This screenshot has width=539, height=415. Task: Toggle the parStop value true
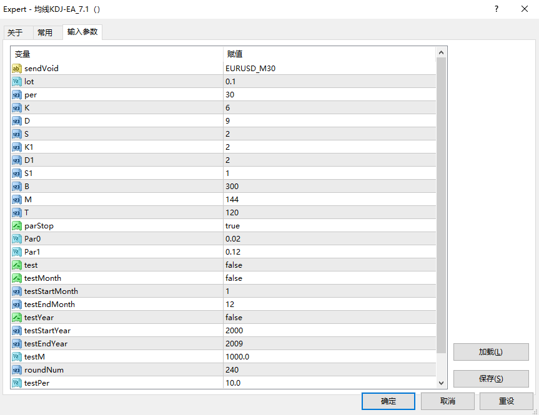coord(329,226)
